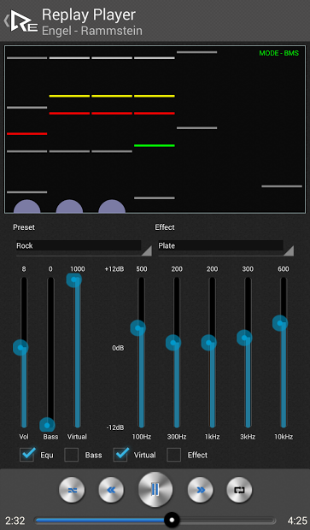Click the Vol slider handle
The image size is (310, 530).
(20, 347)
